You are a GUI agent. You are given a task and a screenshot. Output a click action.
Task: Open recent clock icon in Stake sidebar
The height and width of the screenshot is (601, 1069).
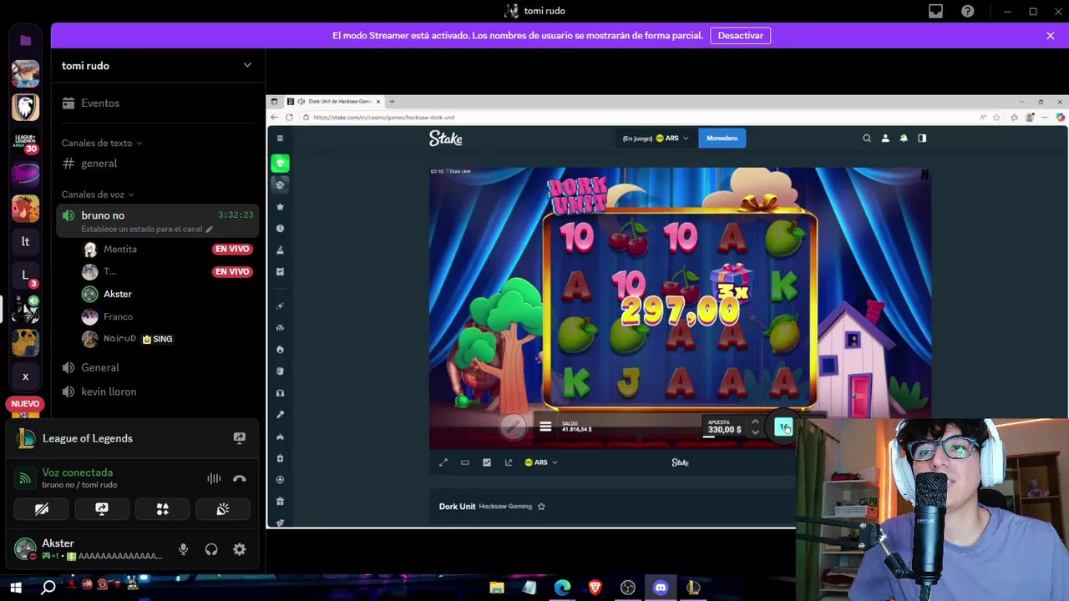pyautogui.click(x=280, y=228)
